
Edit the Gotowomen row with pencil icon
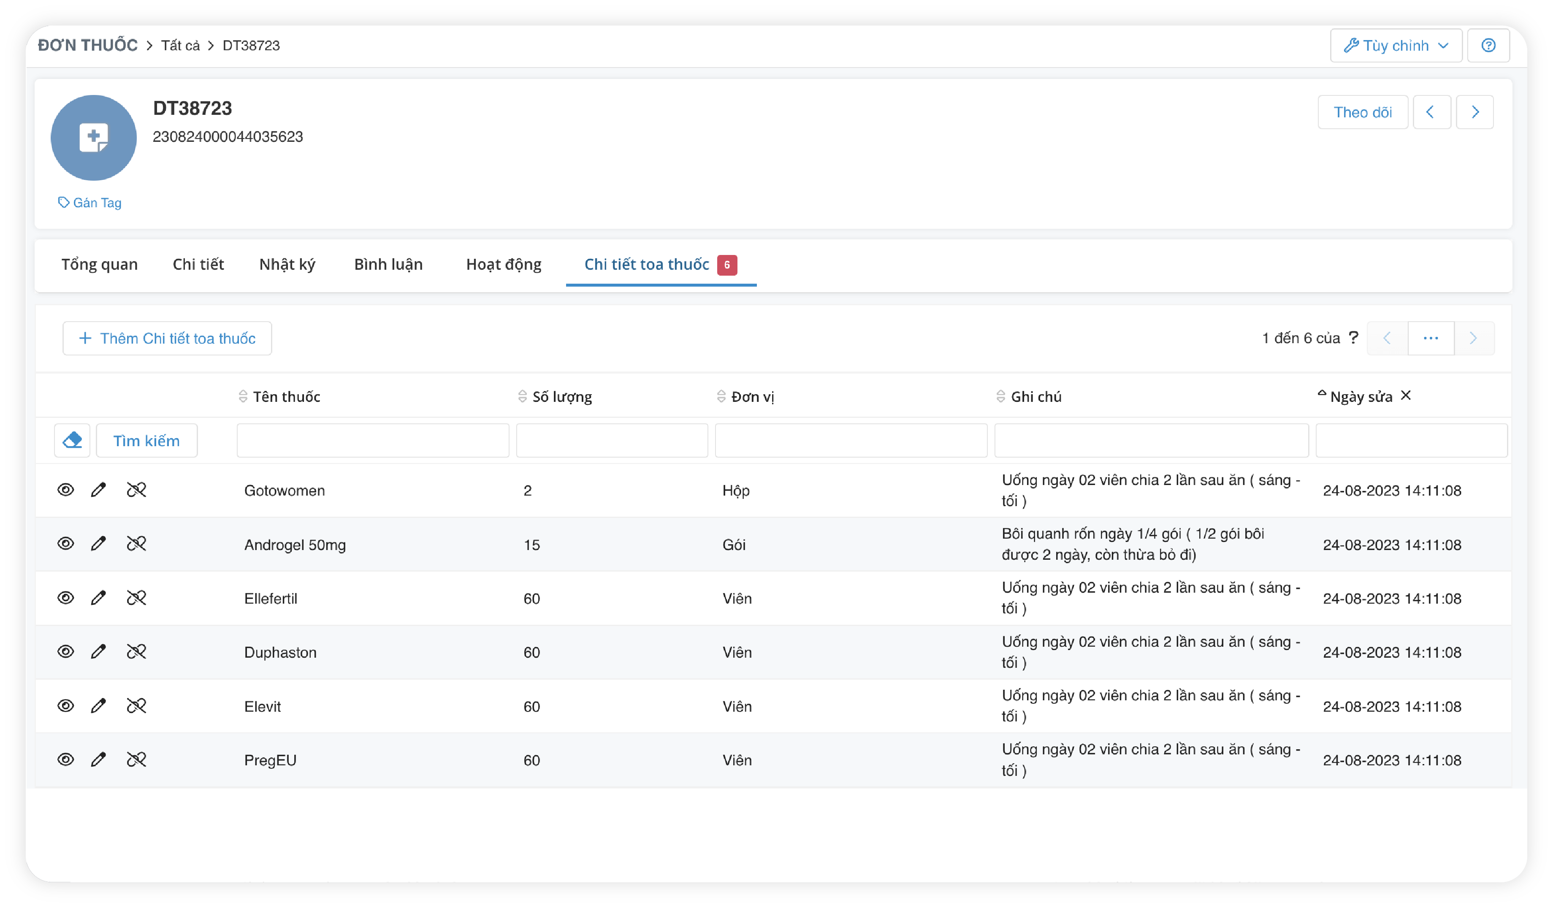98,490
